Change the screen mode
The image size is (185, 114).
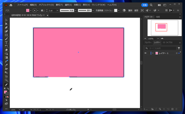click(x=6, y=104)
